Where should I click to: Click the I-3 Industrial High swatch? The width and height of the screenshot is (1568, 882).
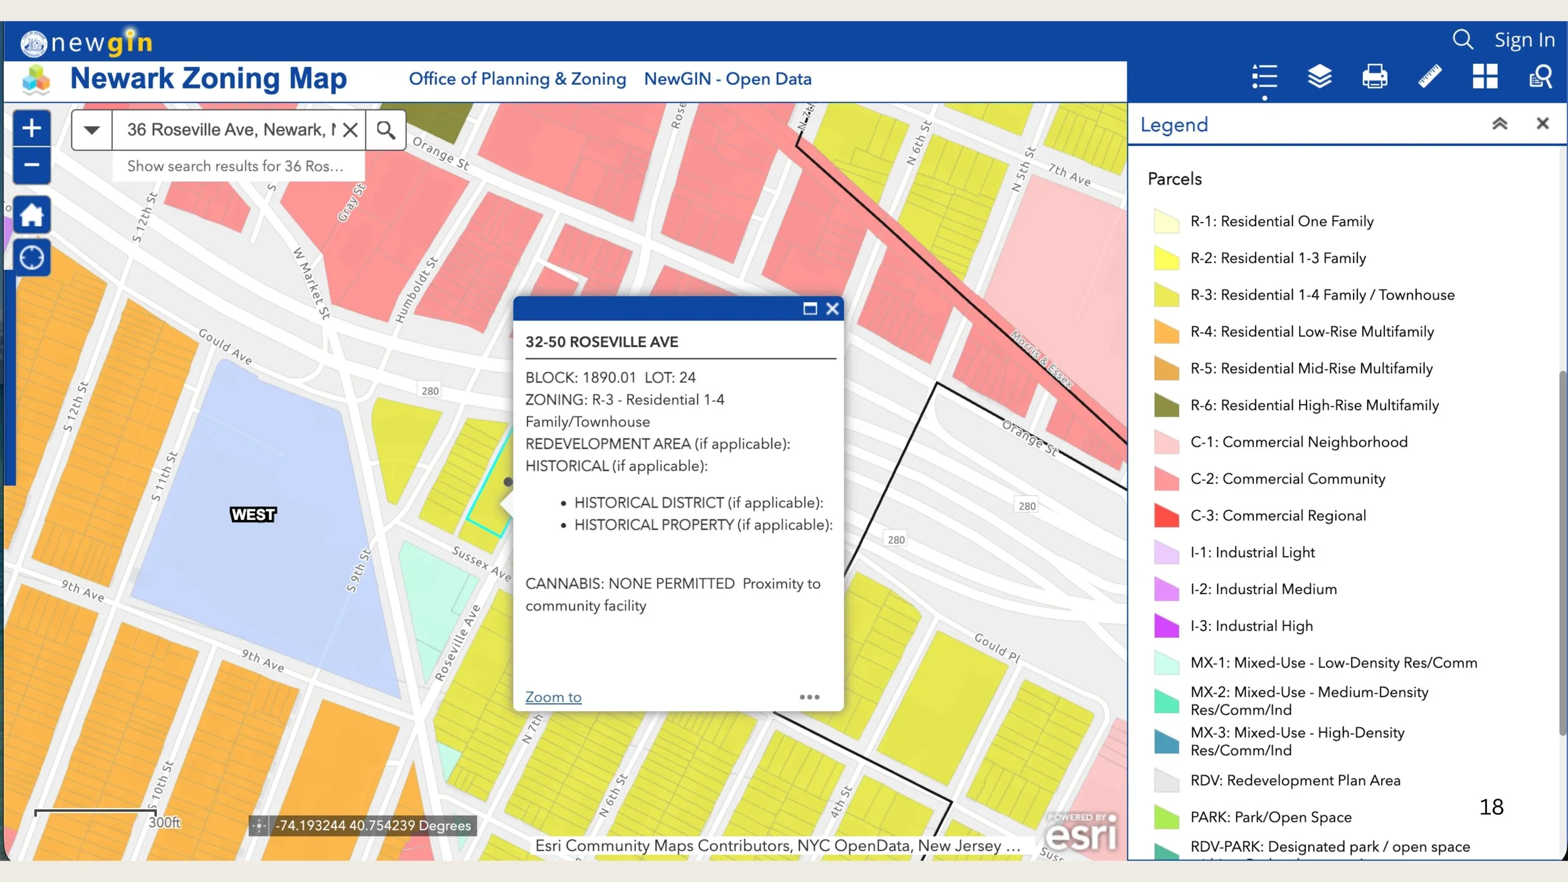pos(1167,626)
